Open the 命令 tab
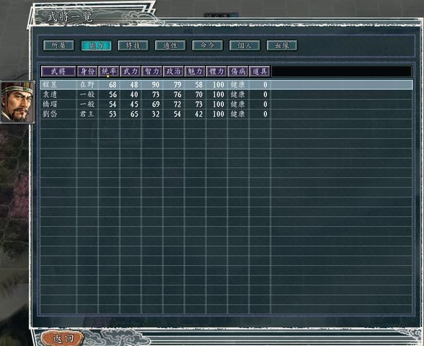424x346 pixels. pyautogui.click(x=207, y=46)
